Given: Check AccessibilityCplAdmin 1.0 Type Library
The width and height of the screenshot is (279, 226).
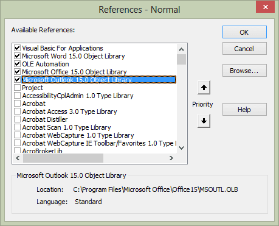Looking at the screenshot, I should pos(18,96).
